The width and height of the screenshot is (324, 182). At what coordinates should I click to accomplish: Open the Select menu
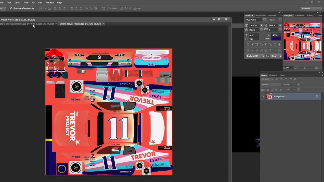click(x=17, y=3)
